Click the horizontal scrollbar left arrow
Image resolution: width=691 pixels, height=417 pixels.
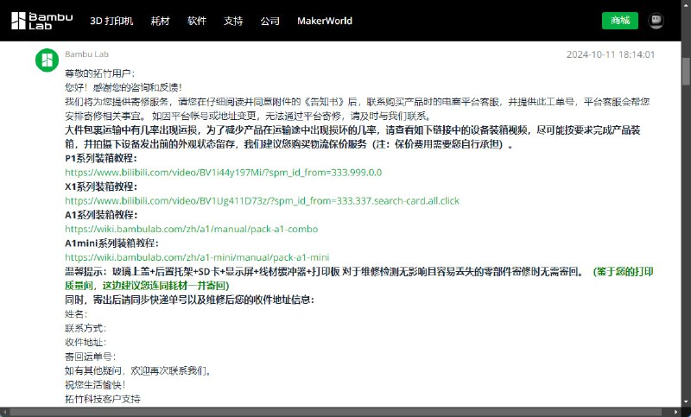click(4, 412)
